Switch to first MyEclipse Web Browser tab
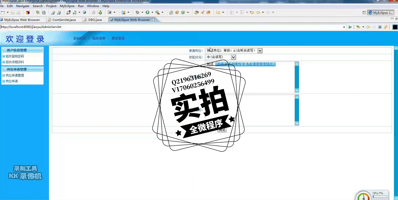Image resolution: width=398 pixels, height=200 pixels. (x=22, y=20)
